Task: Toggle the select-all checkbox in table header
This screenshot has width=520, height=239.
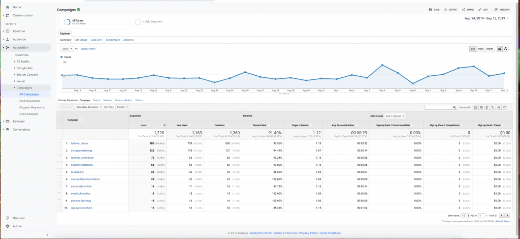Action: [x=59, y=120]
